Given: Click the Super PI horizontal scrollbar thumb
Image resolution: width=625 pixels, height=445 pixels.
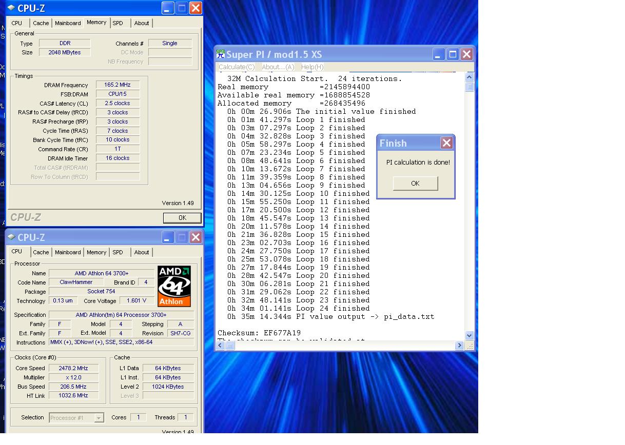Looking at the screenshot, I should 230,346.
